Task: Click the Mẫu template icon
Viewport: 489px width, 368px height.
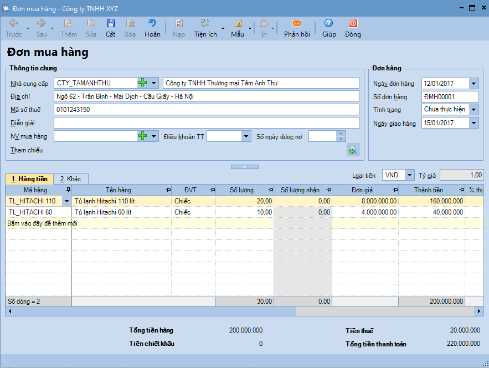Action: click(237, 24)
